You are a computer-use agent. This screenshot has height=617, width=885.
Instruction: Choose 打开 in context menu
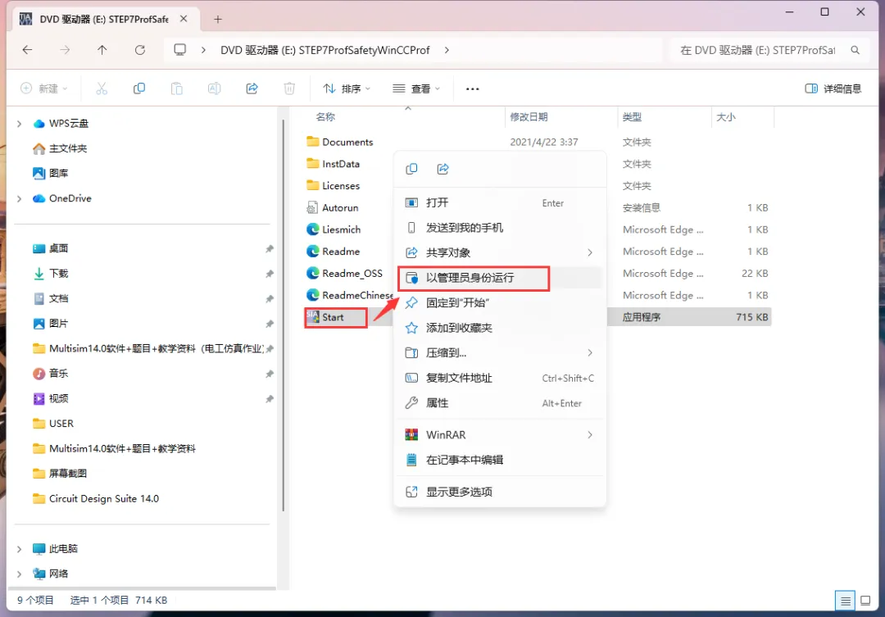pyautogui.click(x=500, y=202)
